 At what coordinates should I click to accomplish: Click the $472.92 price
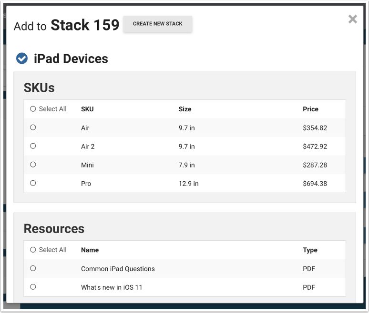coord(315,147)
